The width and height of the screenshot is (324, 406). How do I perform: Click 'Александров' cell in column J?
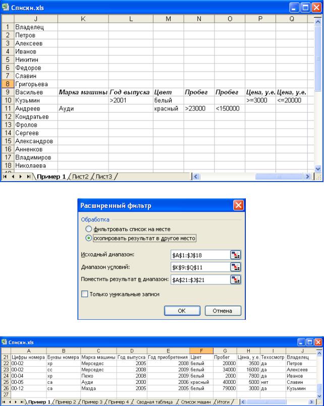click(x=36, y=141)
